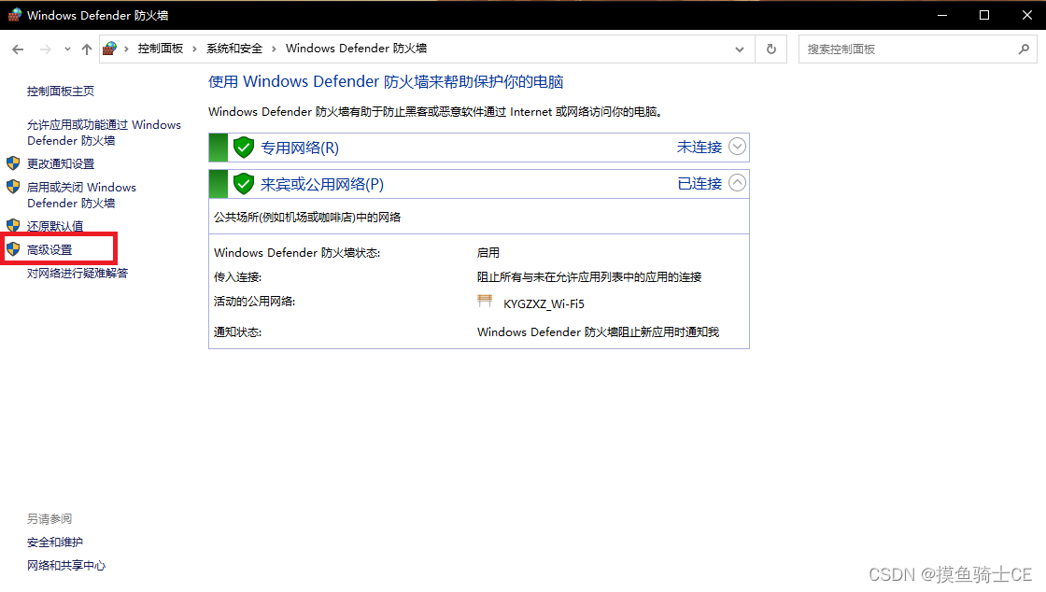Click 来宾或公用网络(P) section heading
Viewport: 1046px width, 592px height.
[x=322, y=184]
